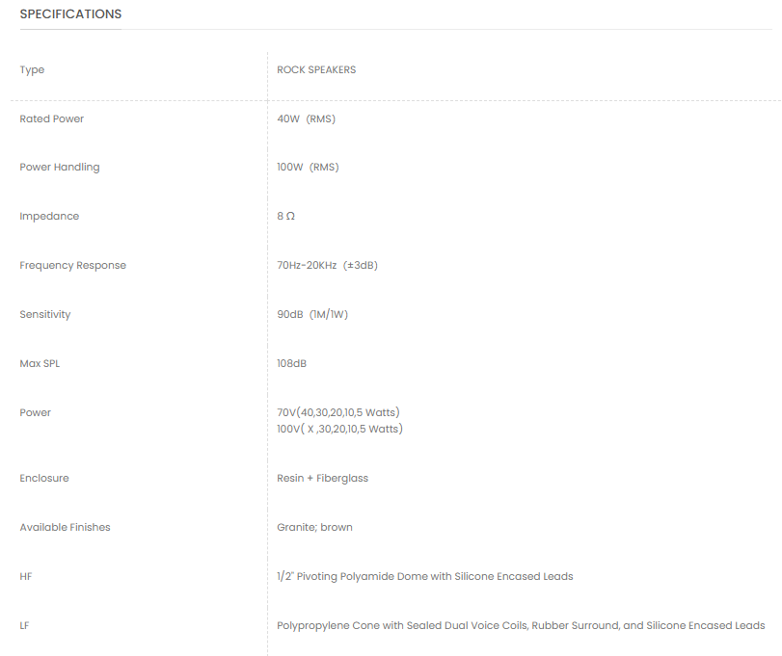Click the Power Handling label
782x656 pixels.
(60, 168)
